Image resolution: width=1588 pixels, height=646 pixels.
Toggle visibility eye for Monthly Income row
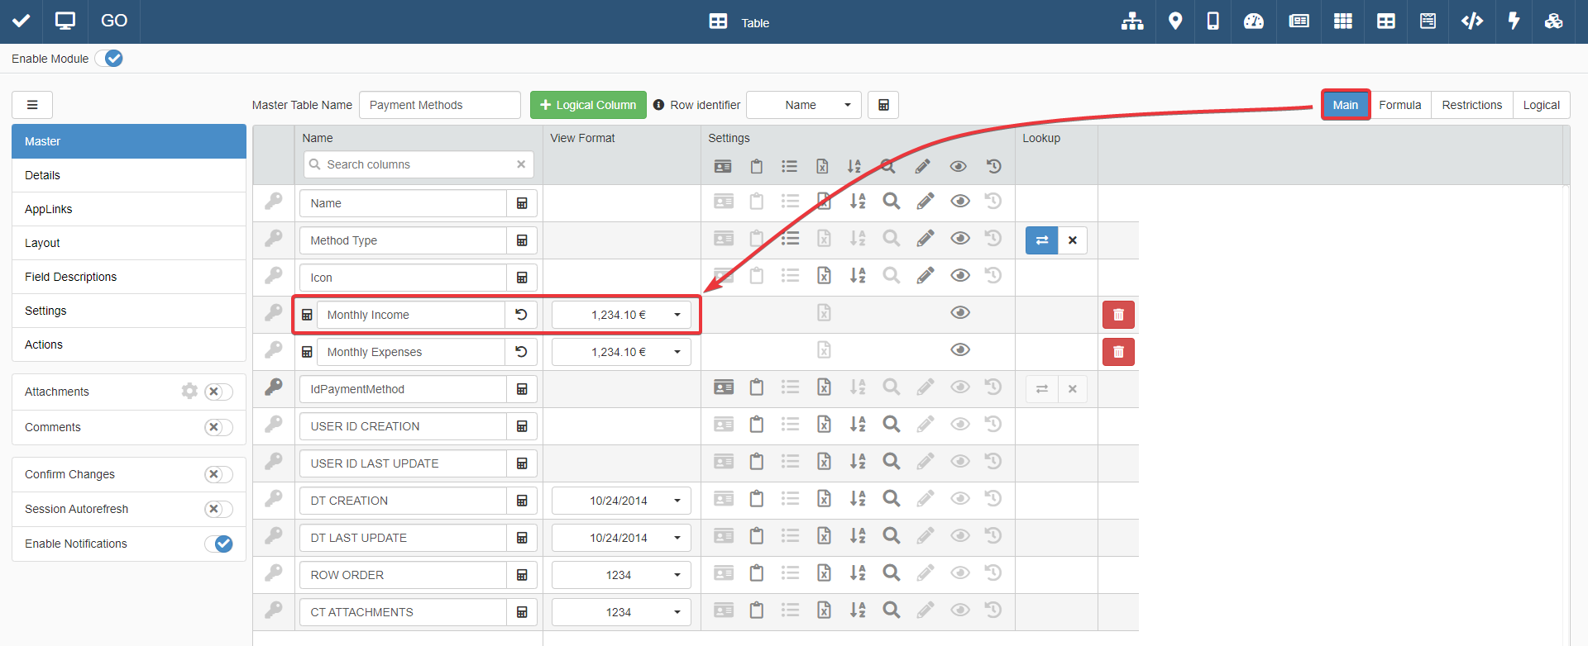(x=959, y=312)
